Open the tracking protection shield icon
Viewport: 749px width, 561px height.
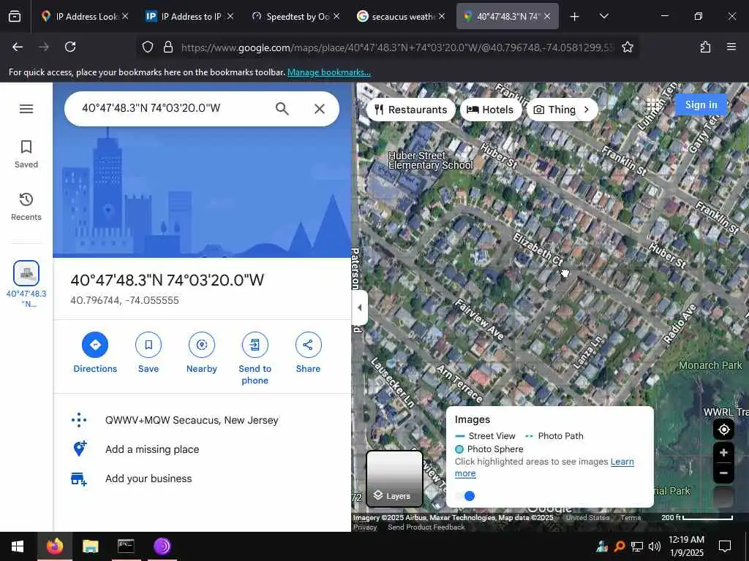pyautogui.click(x=148, y=47)
